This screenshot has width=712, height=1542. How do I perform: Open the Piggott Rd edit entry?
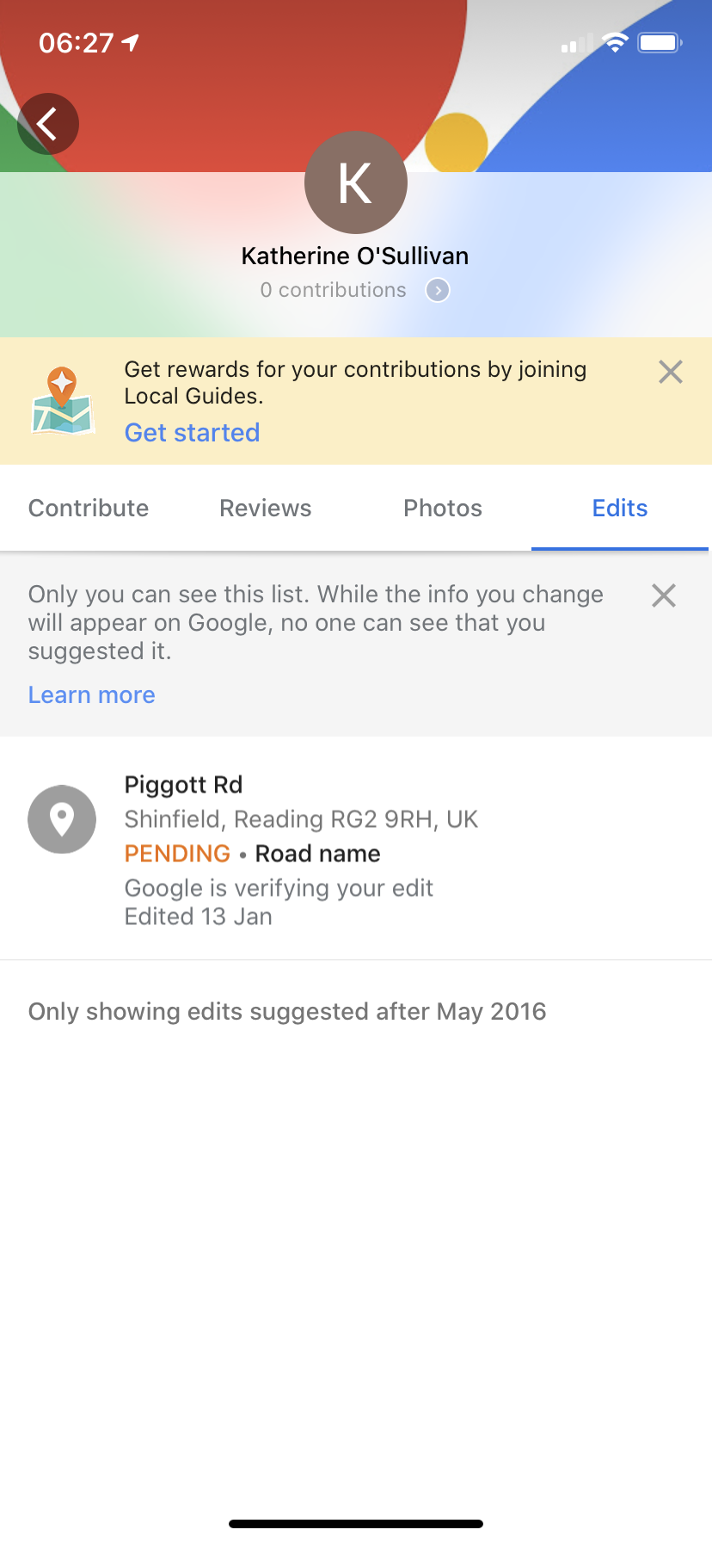(x=356, y=848)
